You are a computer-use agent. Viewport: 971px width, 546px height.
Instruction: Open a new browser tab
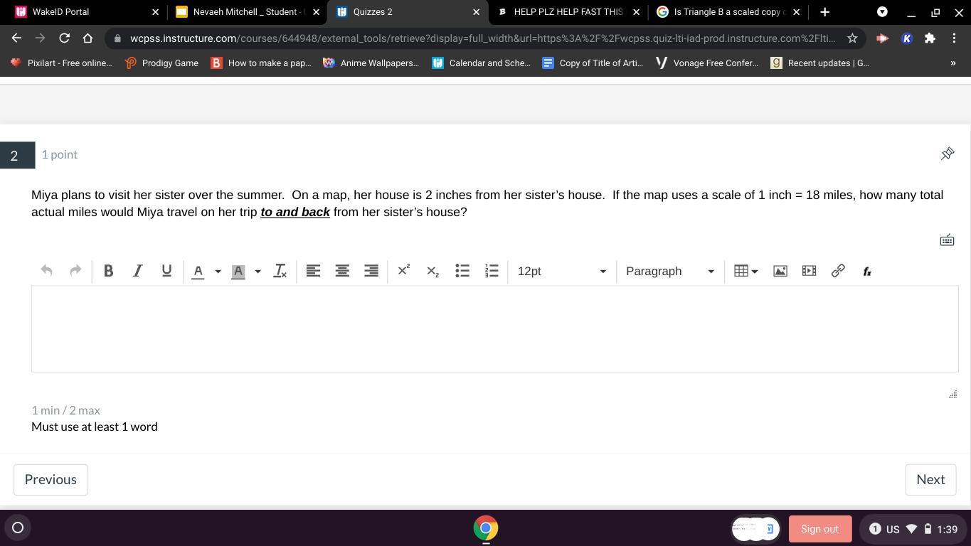tap(824, 12)
